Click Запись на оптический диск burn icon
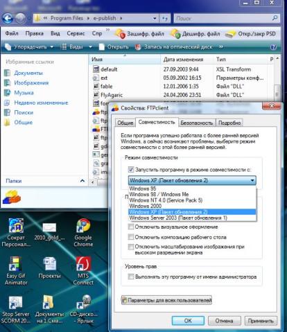The width and height of the screenshot is (287, 332). (138, 47)
